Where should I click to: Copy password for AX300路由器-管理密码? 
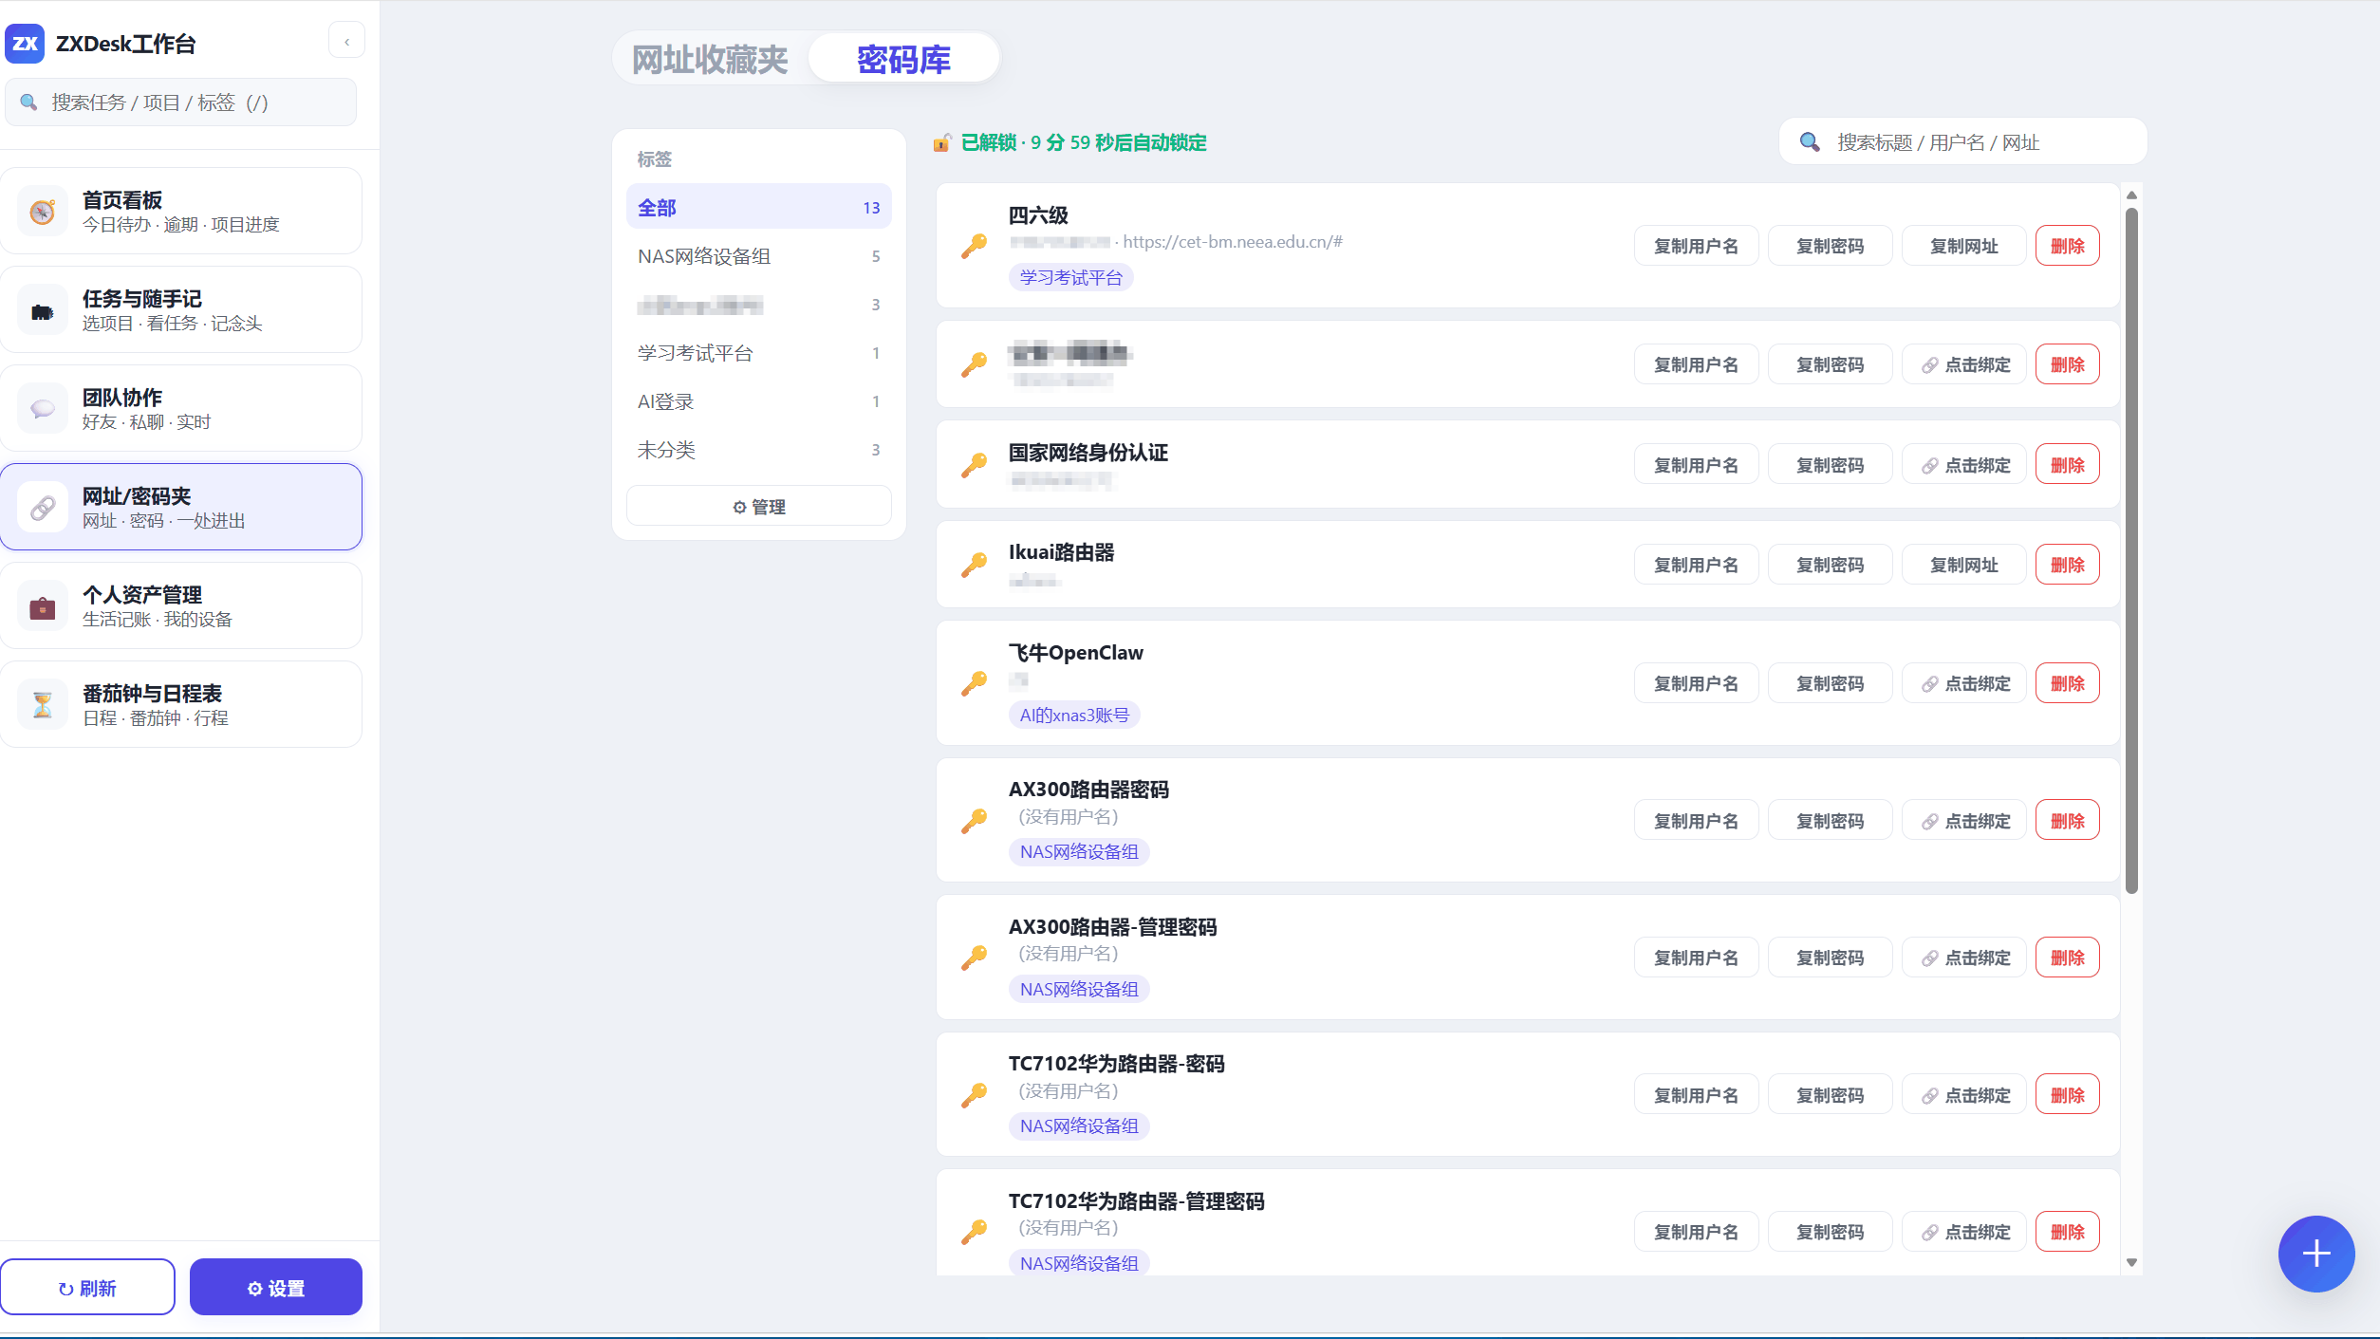tap(1831, 958)
